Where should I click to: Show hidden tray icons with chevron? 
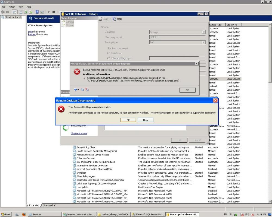click(x=231, y=214)
